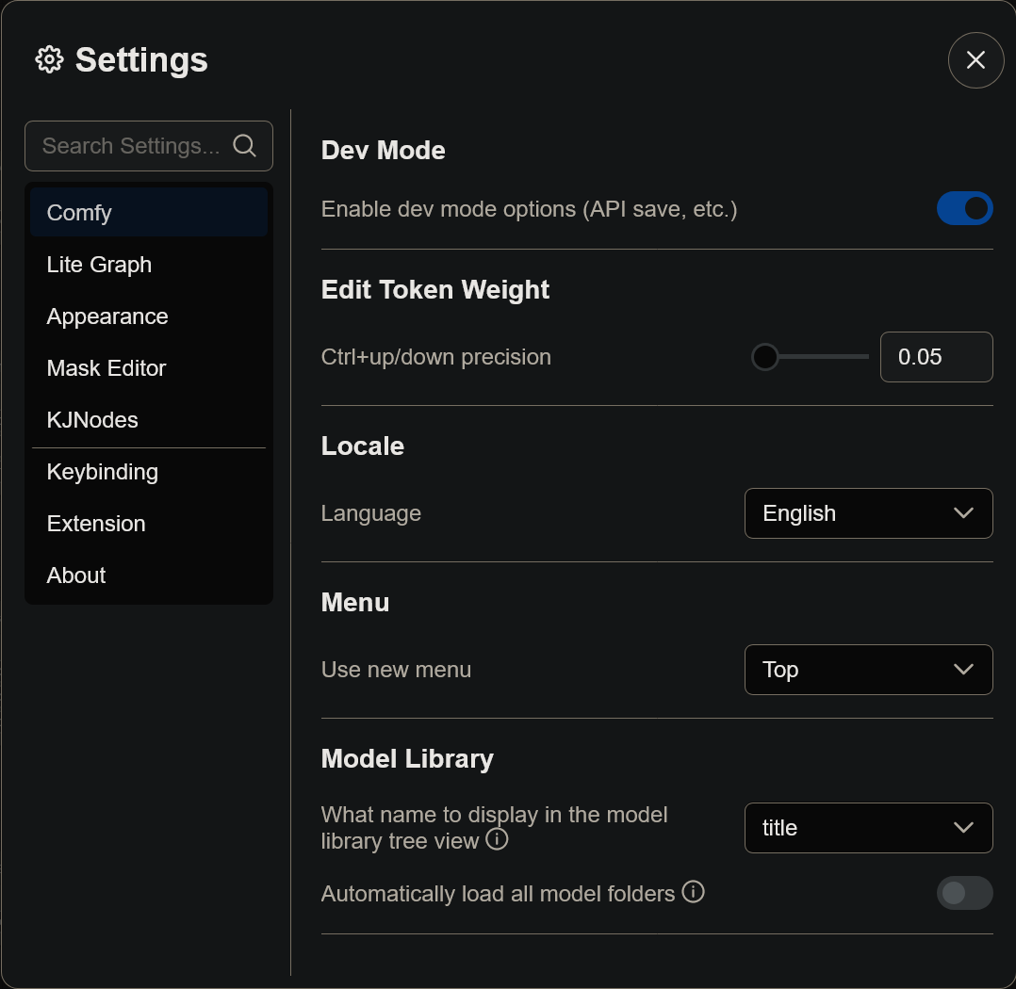Open the model library name display dropdown
Image resolution: width=1016 pixels, height=989 pixels.
868,828
